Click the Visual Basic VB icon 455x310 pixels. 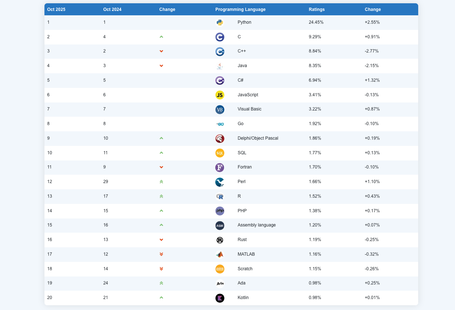(220, 109)
